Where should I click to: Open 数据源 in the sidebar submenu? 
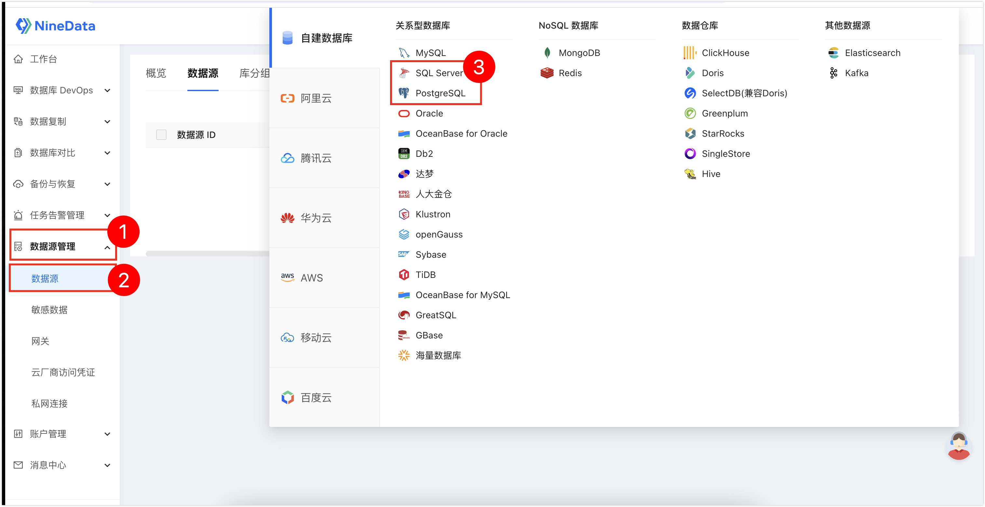63,279
